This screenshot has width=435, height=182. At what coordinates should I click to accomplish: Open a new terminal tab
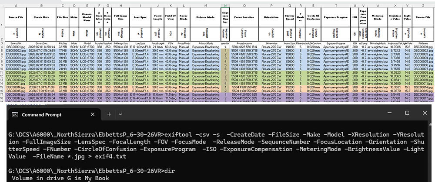point(109,114)
